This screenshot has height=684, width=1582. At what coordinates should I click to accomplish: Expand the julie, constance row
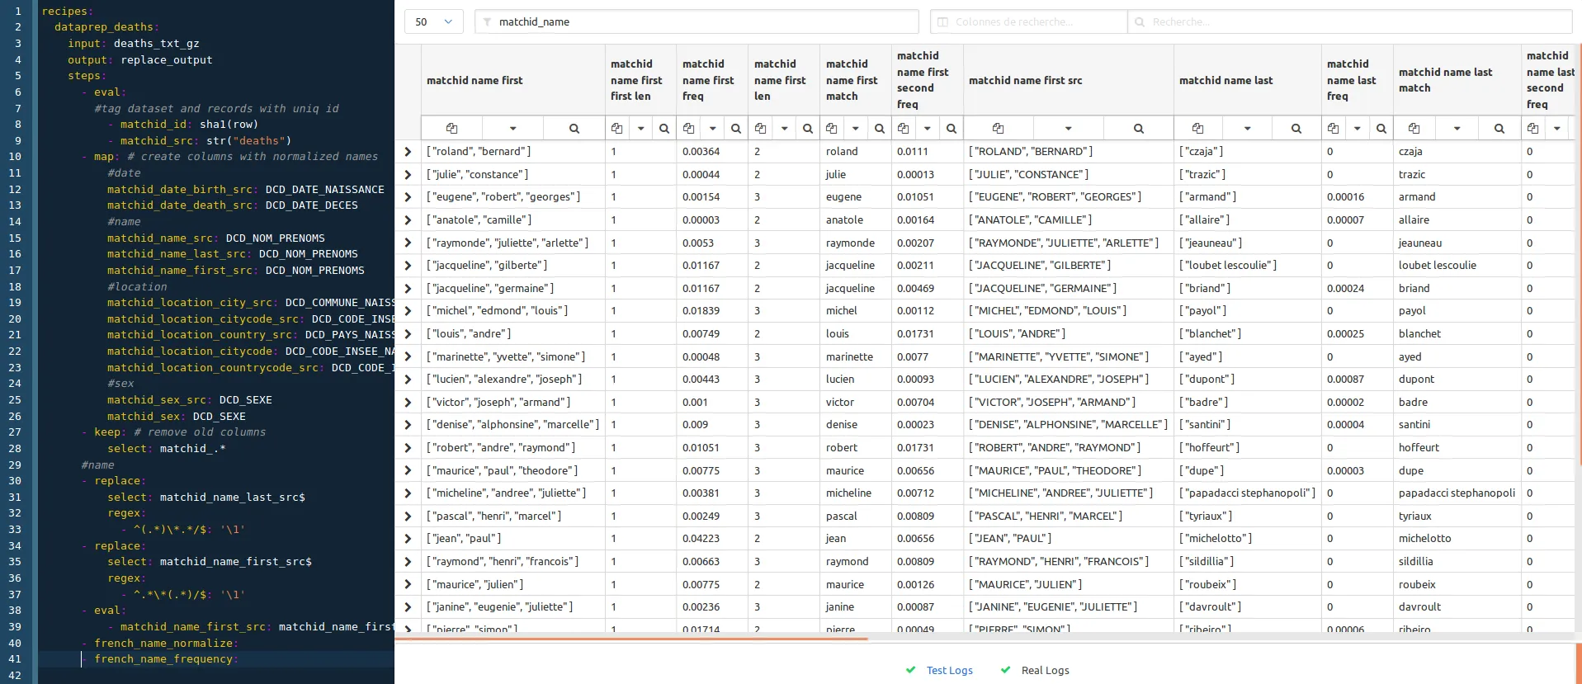click(x=408, y=174)
